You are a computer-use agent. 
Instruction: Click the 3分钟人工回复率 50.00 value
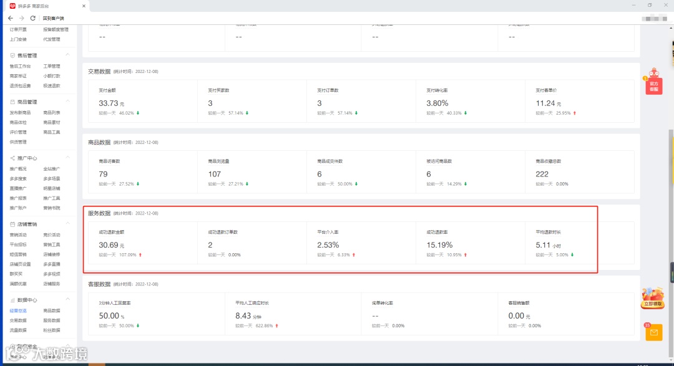point(109,315)
